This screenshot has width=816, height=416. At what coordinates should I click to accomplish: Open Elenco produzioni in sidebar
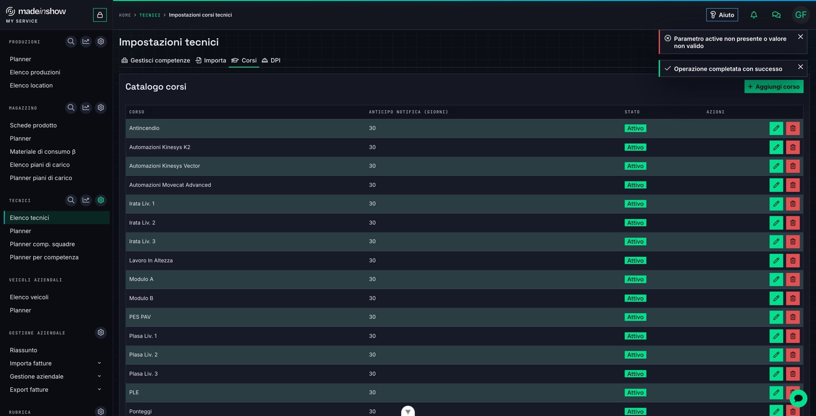tap(35, 72)
